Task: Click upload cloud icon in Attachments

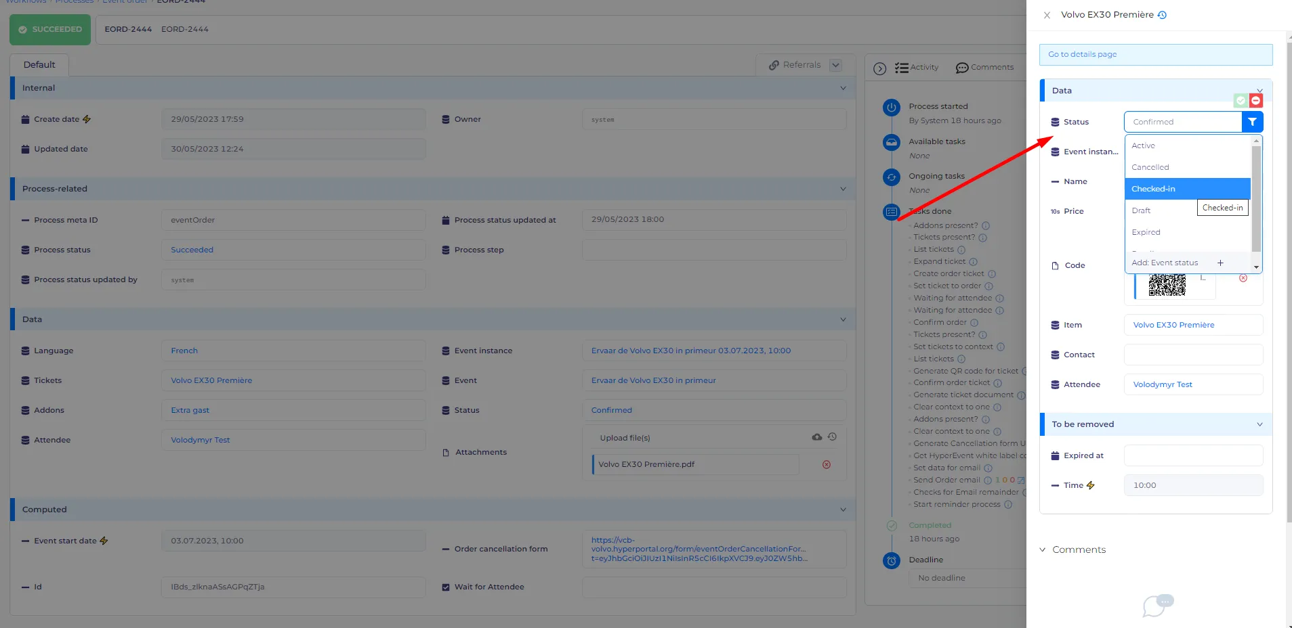Action: click(x=817, y=437)
